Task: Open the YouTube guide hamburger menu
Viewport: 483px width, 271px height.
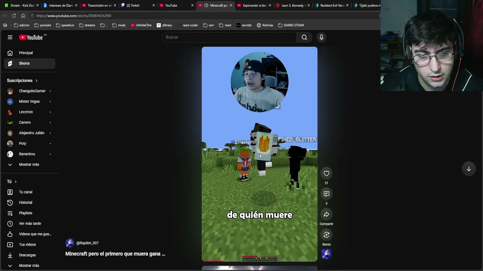Action: pos(10,37)
